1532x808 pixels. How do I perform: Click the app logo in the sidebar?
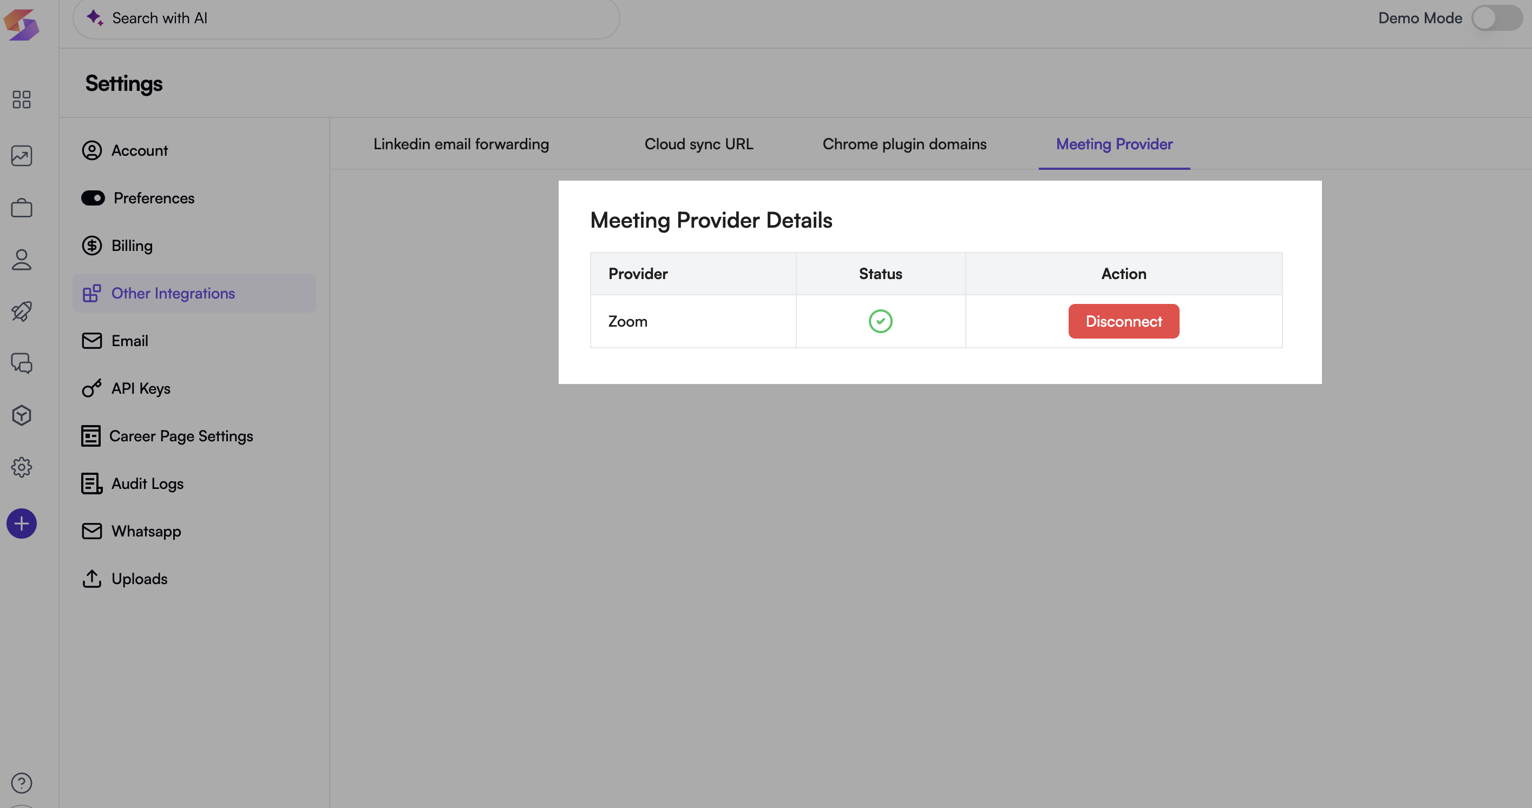coord(22,24)
